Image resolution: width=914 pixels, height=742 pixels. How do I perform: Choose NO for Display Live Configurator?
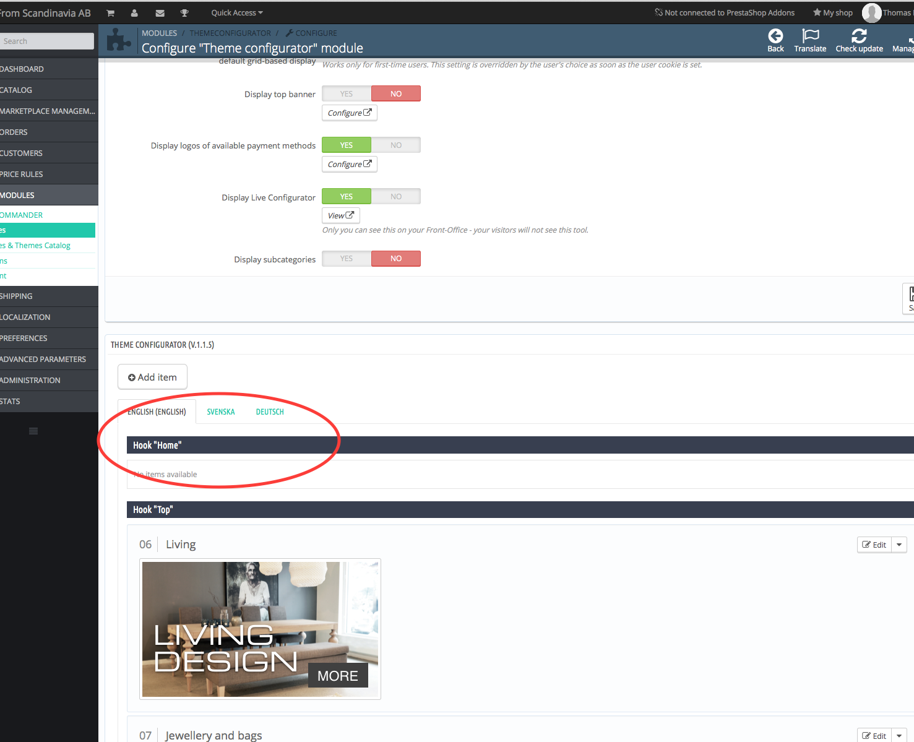(396, 197)
